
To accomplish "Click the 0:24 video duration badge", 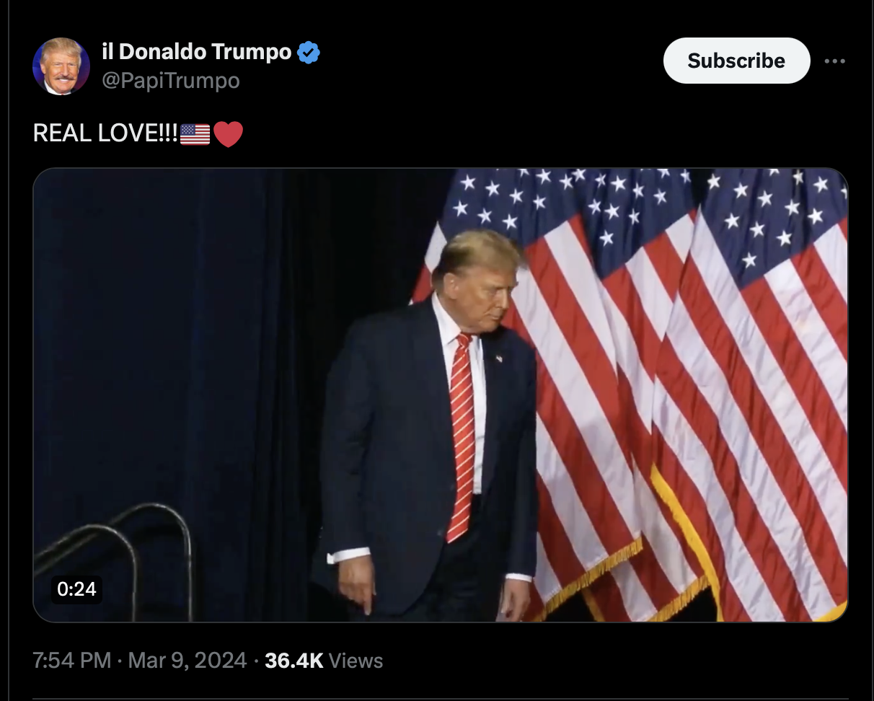I will [76, 589].
